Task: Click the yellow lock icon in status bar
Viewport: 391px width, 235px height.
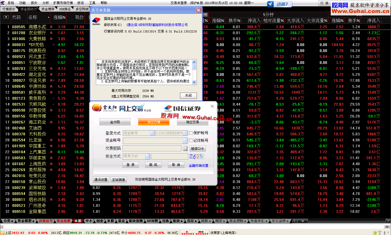Action: pos(375,233)
